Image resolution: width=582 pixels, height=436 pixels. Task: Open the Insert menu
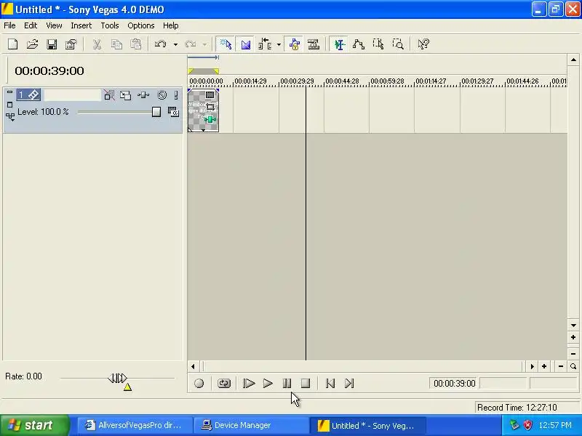point(81,25)
